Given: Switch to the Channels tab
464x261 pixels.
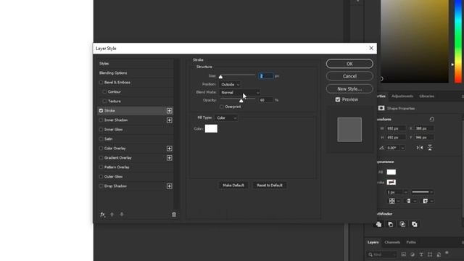Looking at the screenshot, I should pos(392,242).
